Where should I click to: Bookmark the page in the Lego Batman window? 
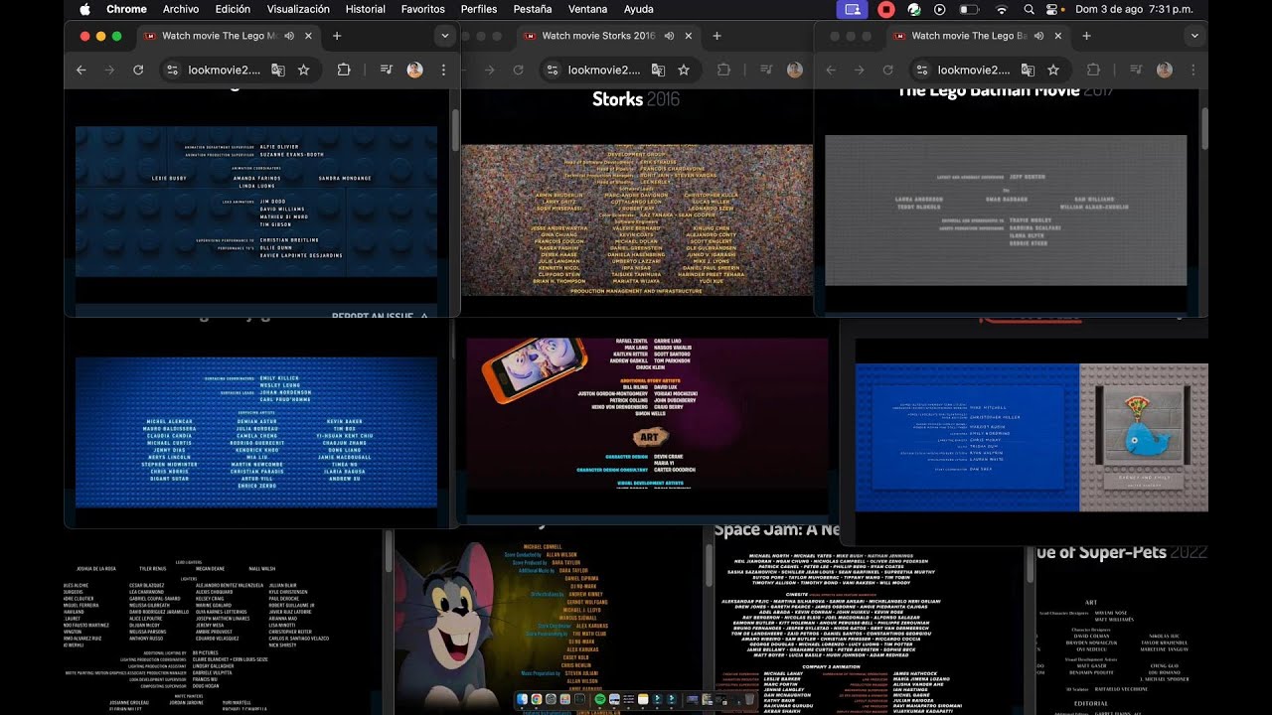point(1053,70)
